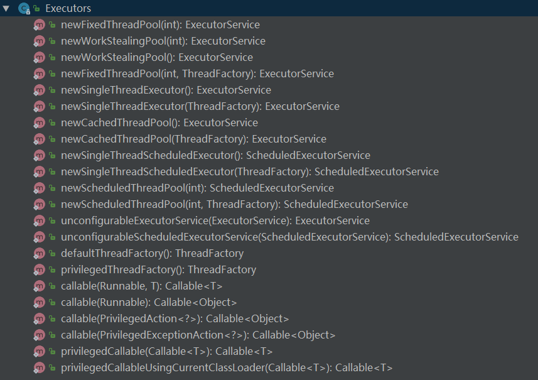Image resolution: width=538 pixels, height=380 pixels.
Task: Collapse the Executors class node
Action: [6, 8]
